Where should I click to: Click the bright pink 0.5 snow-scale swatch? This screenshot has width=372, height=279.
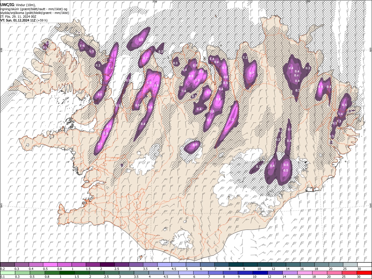(x=50, y=264)
